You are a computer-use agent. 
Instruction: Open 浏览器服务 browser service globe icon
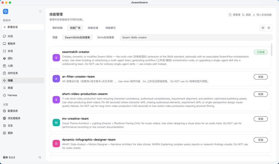coord(4,118)
